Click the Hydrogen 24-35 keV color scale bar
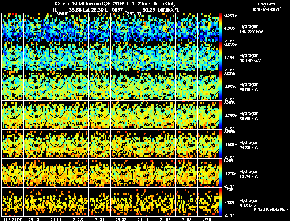 click(220, 144)
